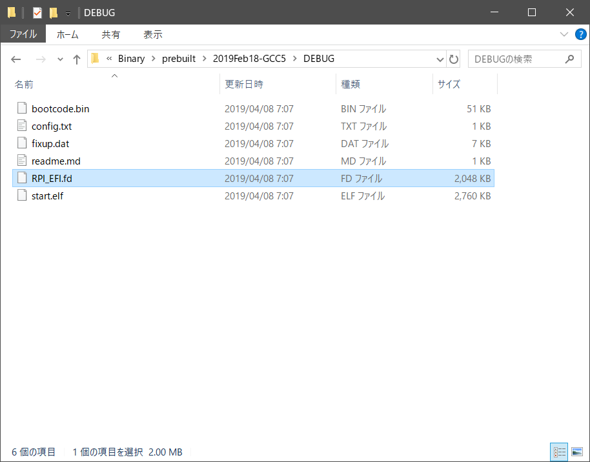
Task: Switch to details view in status bar
Action: (x=560, y=452)
